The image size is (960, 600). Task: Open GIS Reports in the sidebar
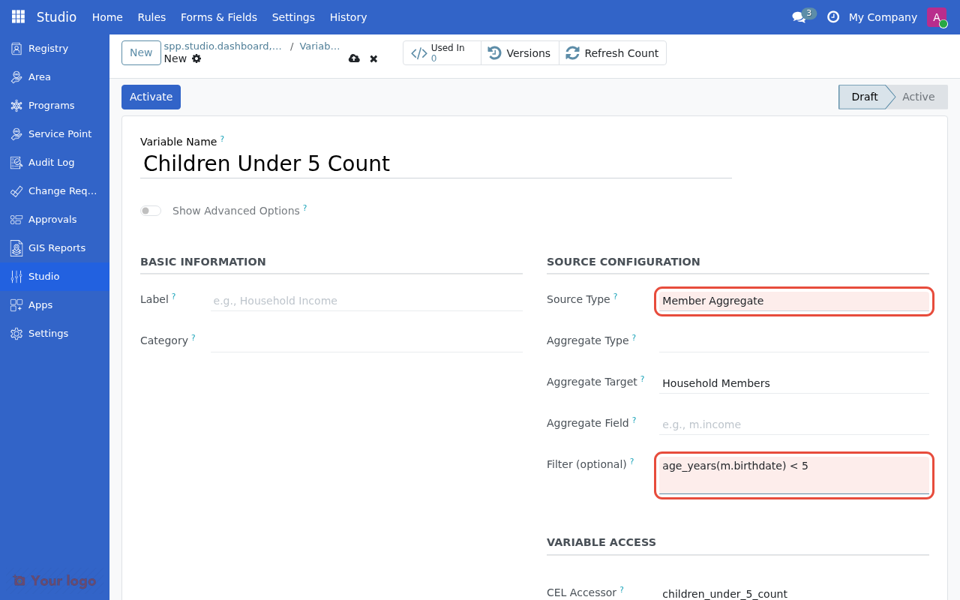click(x=56, y=247)
